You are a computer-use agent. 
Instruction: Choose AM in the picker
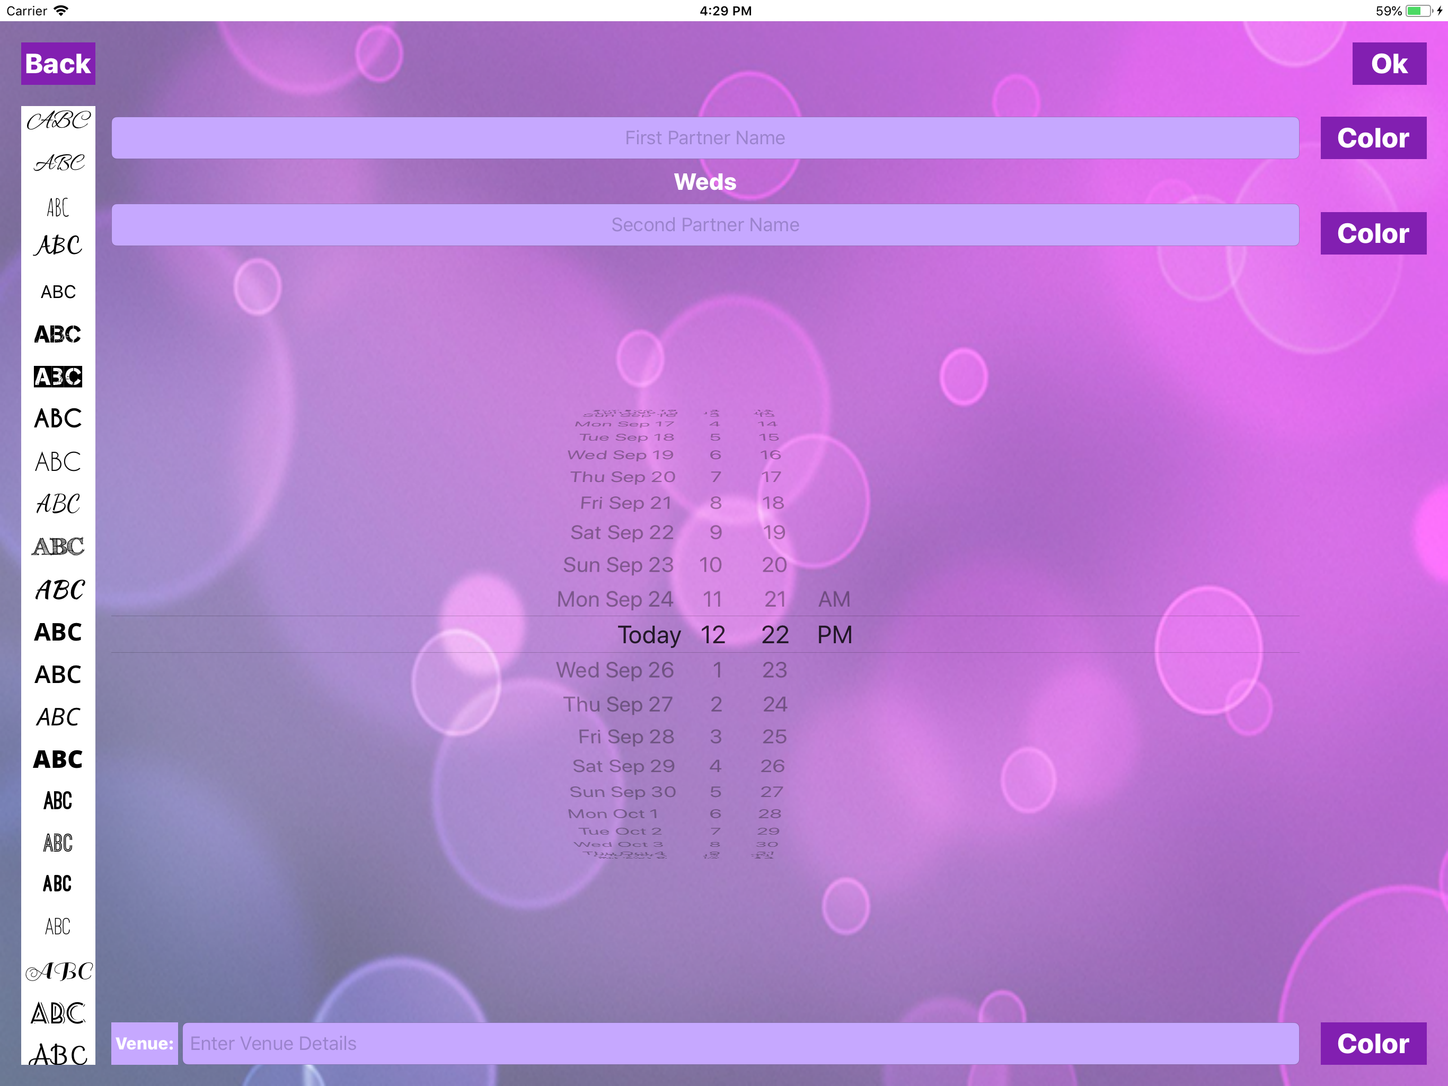834,599
